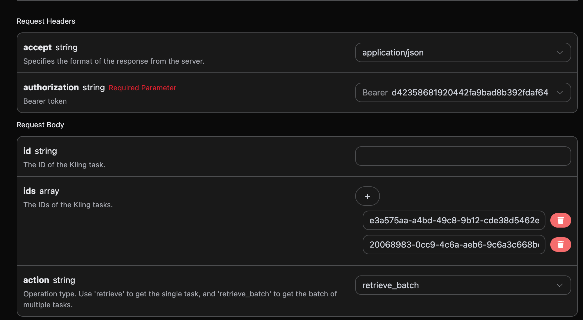Expand the accept dropdown chevron
Screen dimensions: 583x320
tap(559, 52)
